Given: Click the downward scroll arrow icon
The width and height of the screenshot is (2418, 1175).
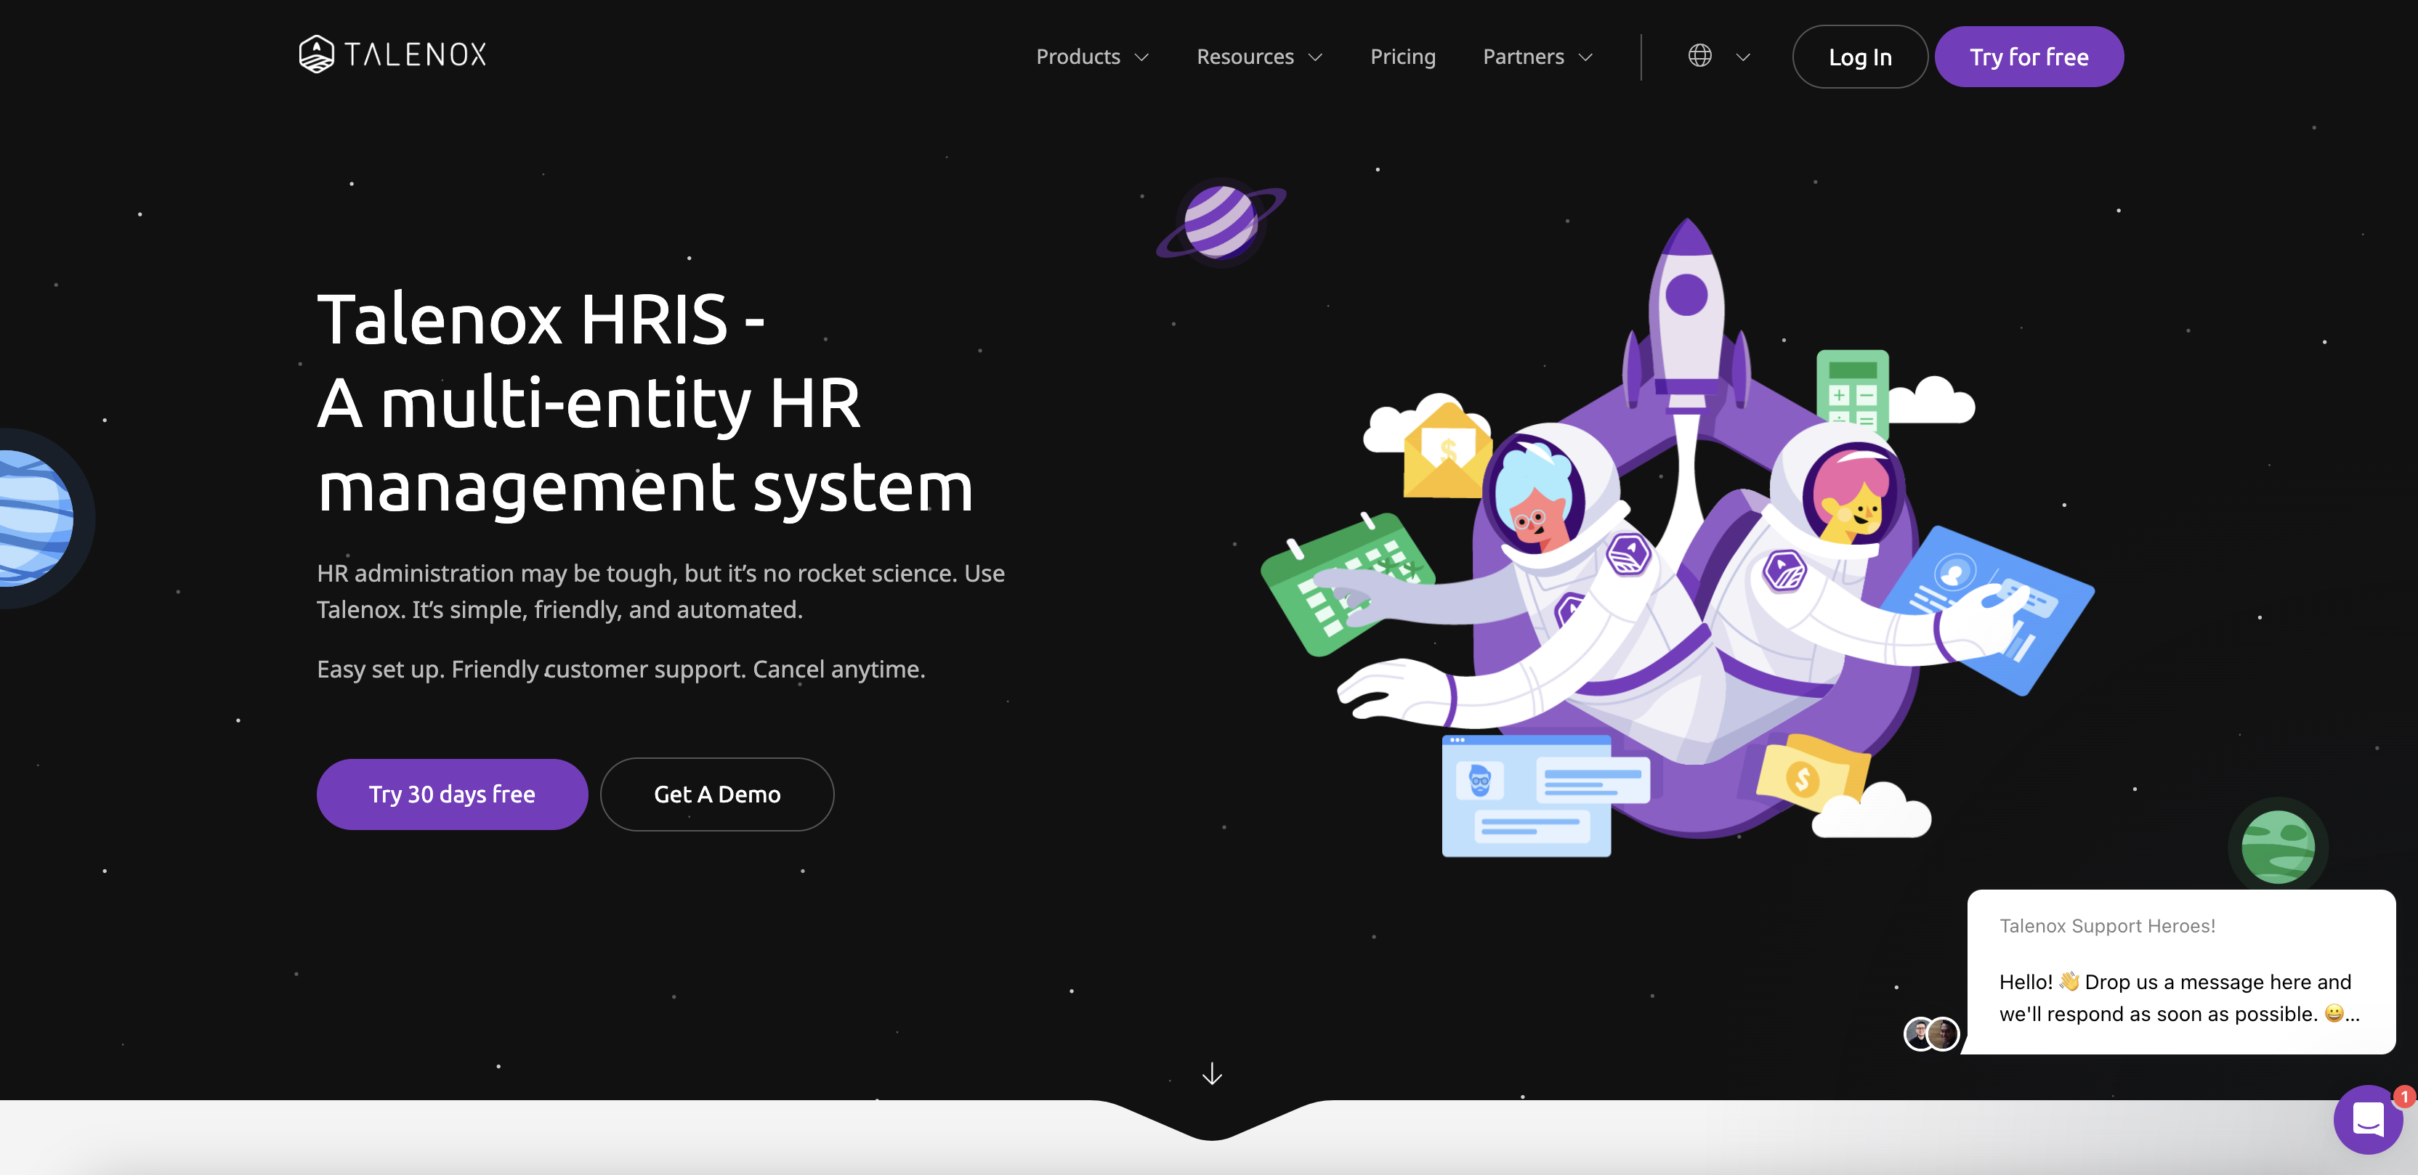Looking at the screenshot, I should (x=1212, y=1073).
